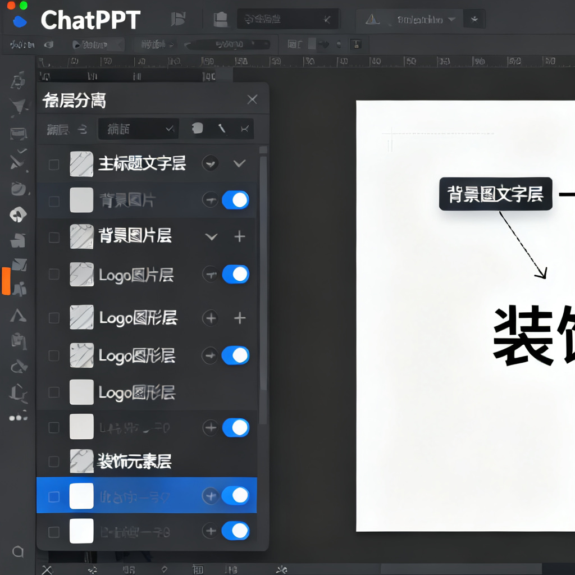Click the gray color swatch in options bar

[x=312, y=44]
